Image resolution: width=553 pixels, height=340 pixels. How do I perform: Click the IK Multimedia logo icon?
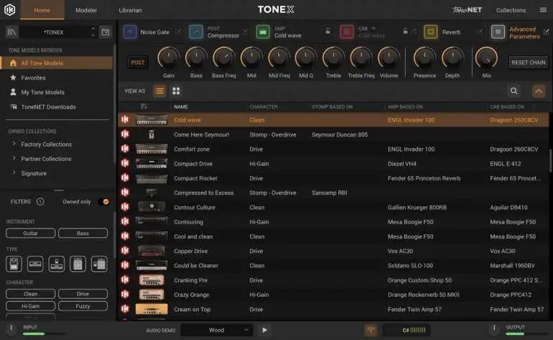[9, 10]
